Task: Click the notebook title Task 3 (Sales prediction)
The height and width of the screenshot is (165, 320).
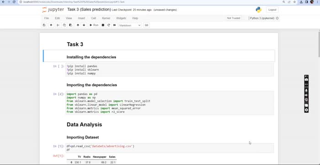Action: 89,10
